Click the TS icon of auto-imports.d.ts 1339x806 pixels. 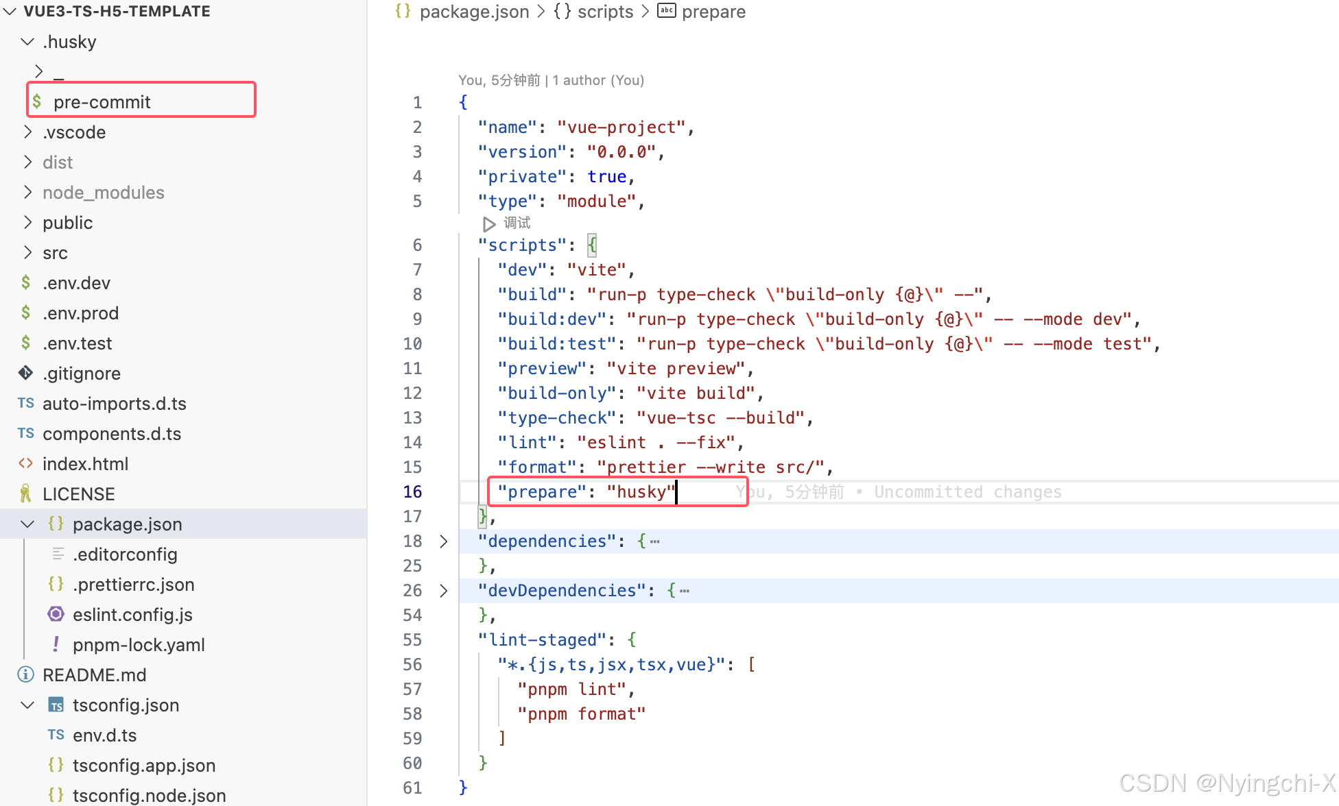tap(26, 403)
